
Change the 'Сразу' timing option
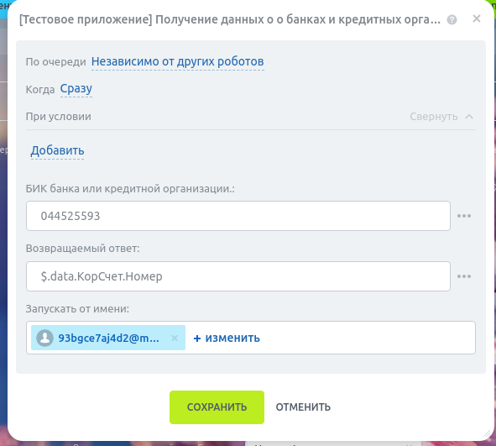[76, 89]
